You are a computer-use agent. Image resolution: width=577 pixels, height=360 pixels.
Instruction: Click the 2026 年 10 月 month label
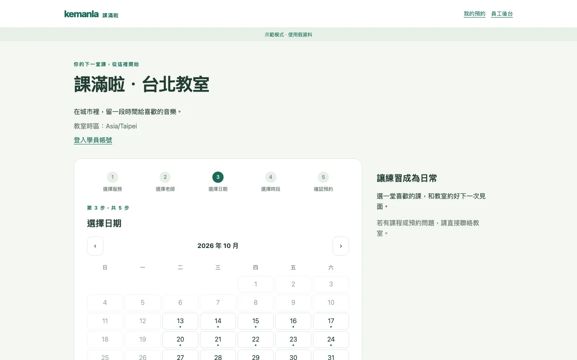coord(218,246)
